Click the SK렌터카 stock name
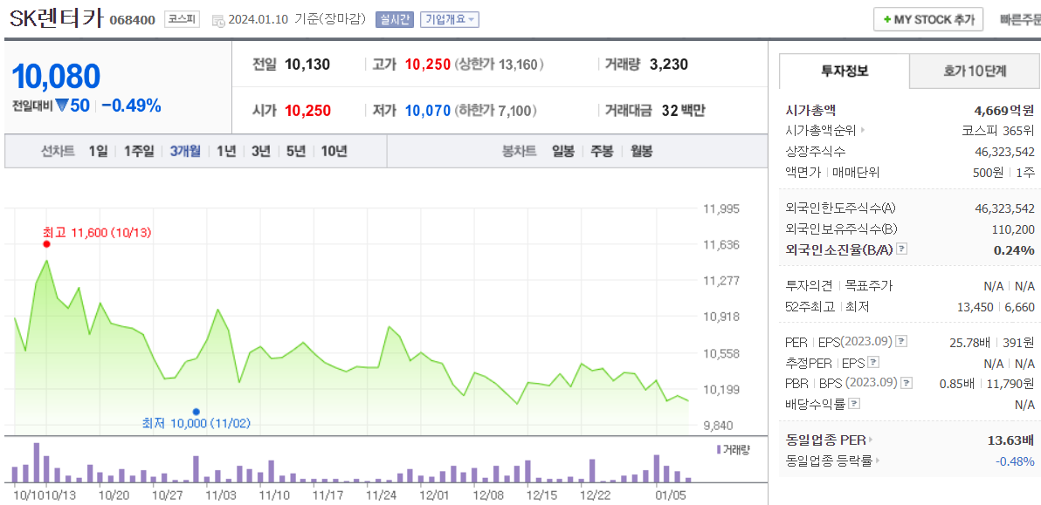This screenshot has height=505, width=1041. 57,18
